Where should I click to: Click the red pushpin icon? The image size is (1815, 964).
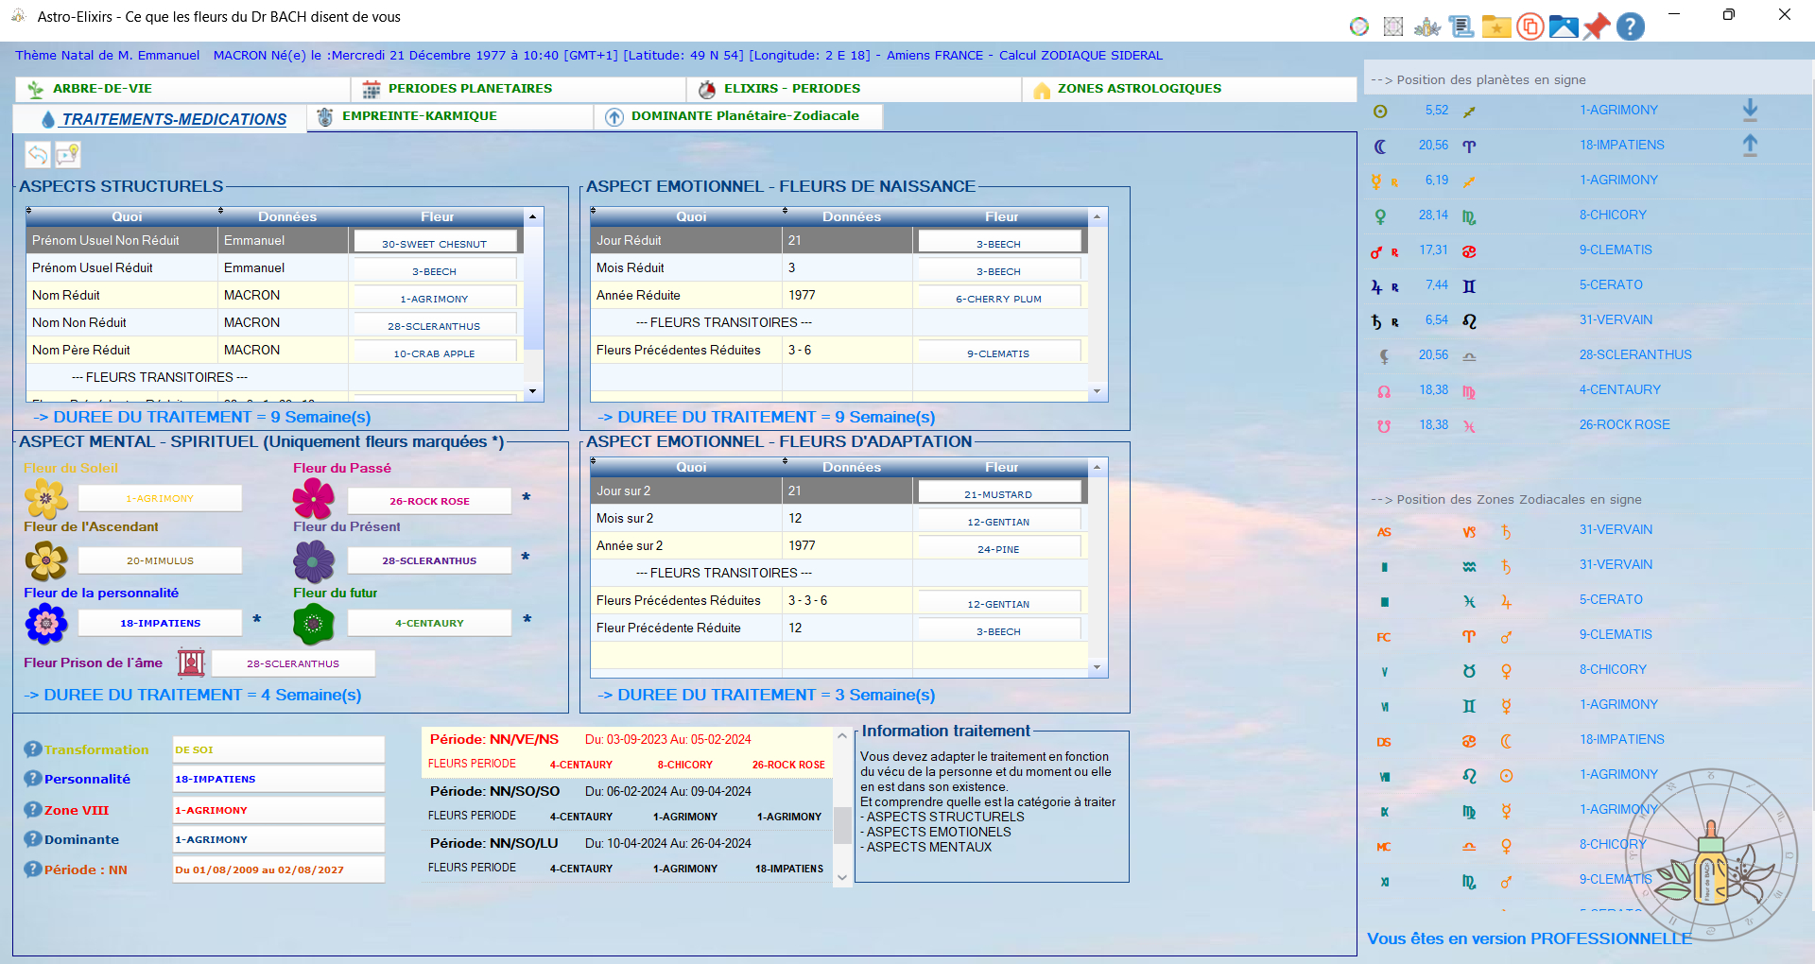coord(1597,26)
